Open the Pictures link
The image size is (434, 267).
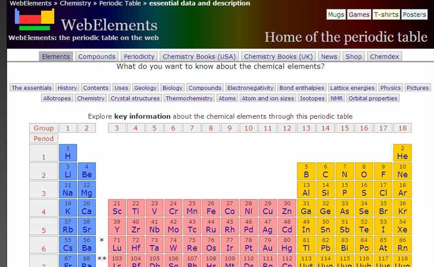(418, 88)
